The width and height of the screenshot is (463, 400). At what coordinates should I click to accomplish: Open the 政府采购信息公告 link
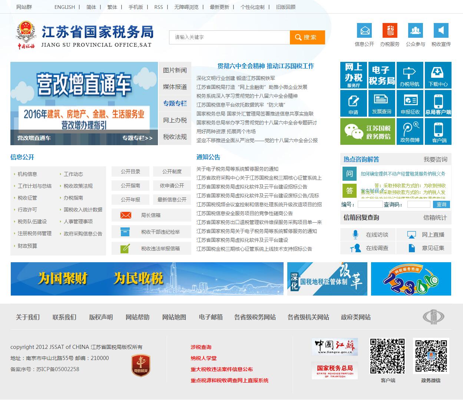click(83, 234)
